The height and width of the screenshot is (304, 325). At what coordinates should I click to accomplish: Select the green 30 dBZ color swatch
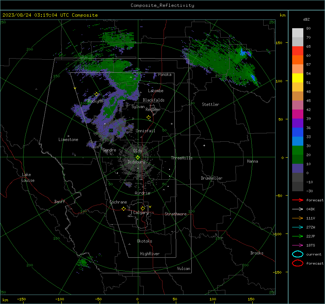298,150
